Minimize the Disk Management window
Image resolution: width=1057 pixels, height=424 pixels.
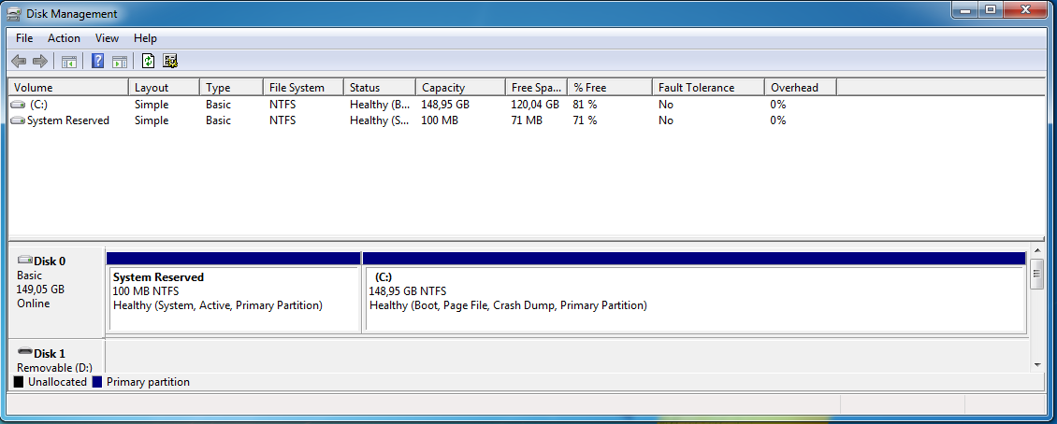[964, 9]
